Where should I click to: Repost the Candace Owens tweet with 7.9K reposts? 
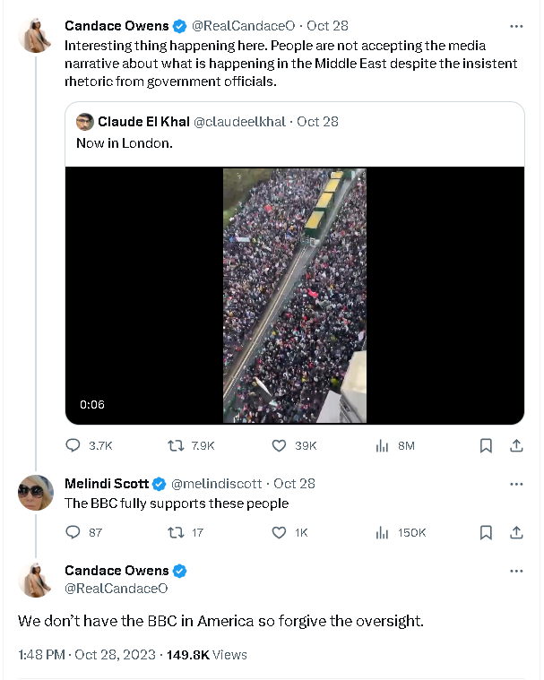click(177, 445)
